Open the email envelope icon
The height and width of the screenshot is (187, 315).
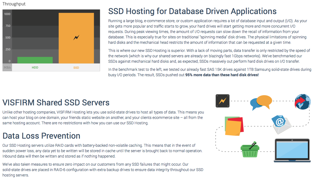point(281,124)
